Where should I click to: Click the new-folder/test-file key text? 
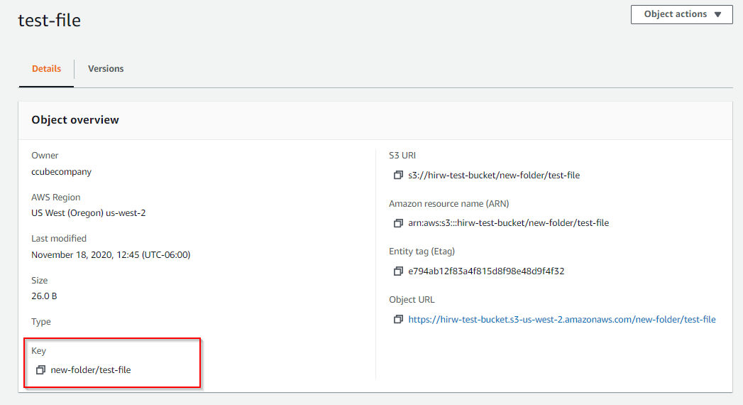pyautogui.click(x=91, y=370)
